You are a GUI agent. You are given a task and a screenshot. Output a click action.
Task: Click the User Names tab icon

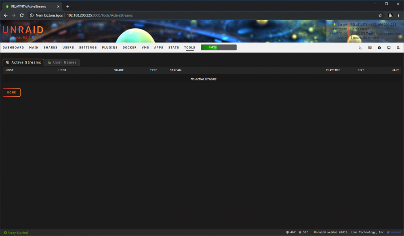[x=49, y=62]
